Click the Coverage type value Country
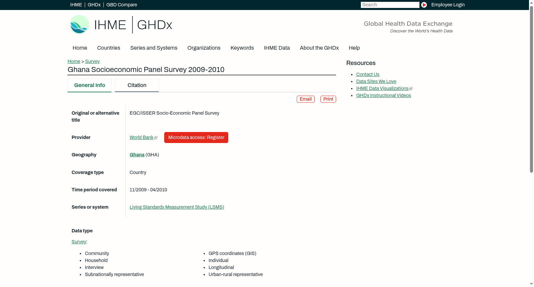The height and width of the screenshot is (287, 534). (138, 172)
